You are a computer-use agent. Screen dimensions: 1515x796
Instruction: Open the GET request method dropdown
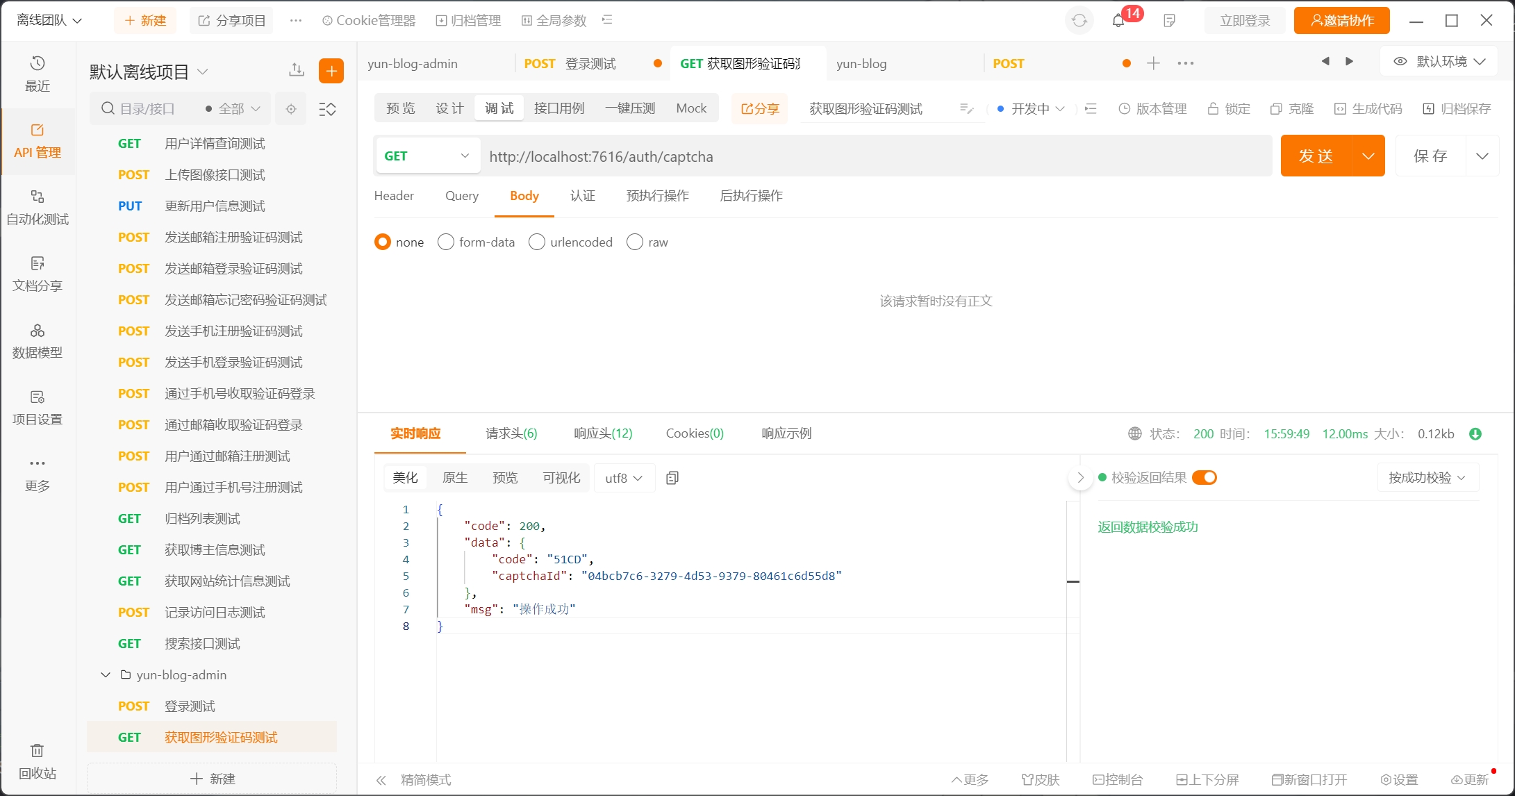[x=427, y=156]
